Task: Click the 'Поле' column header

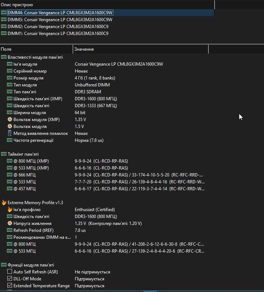Action: [x=36, y=49]
